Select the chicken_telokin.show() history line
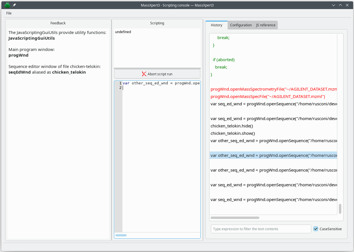This screenshot has width=354, height=252. pyautogui.click(x=233, y=133)
